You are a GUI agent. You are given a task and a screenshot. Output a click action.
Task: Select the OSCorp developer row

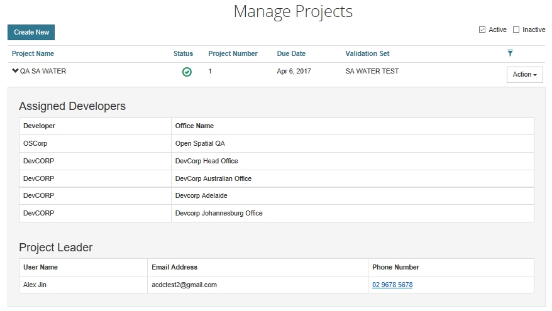(x=35, y=144)
